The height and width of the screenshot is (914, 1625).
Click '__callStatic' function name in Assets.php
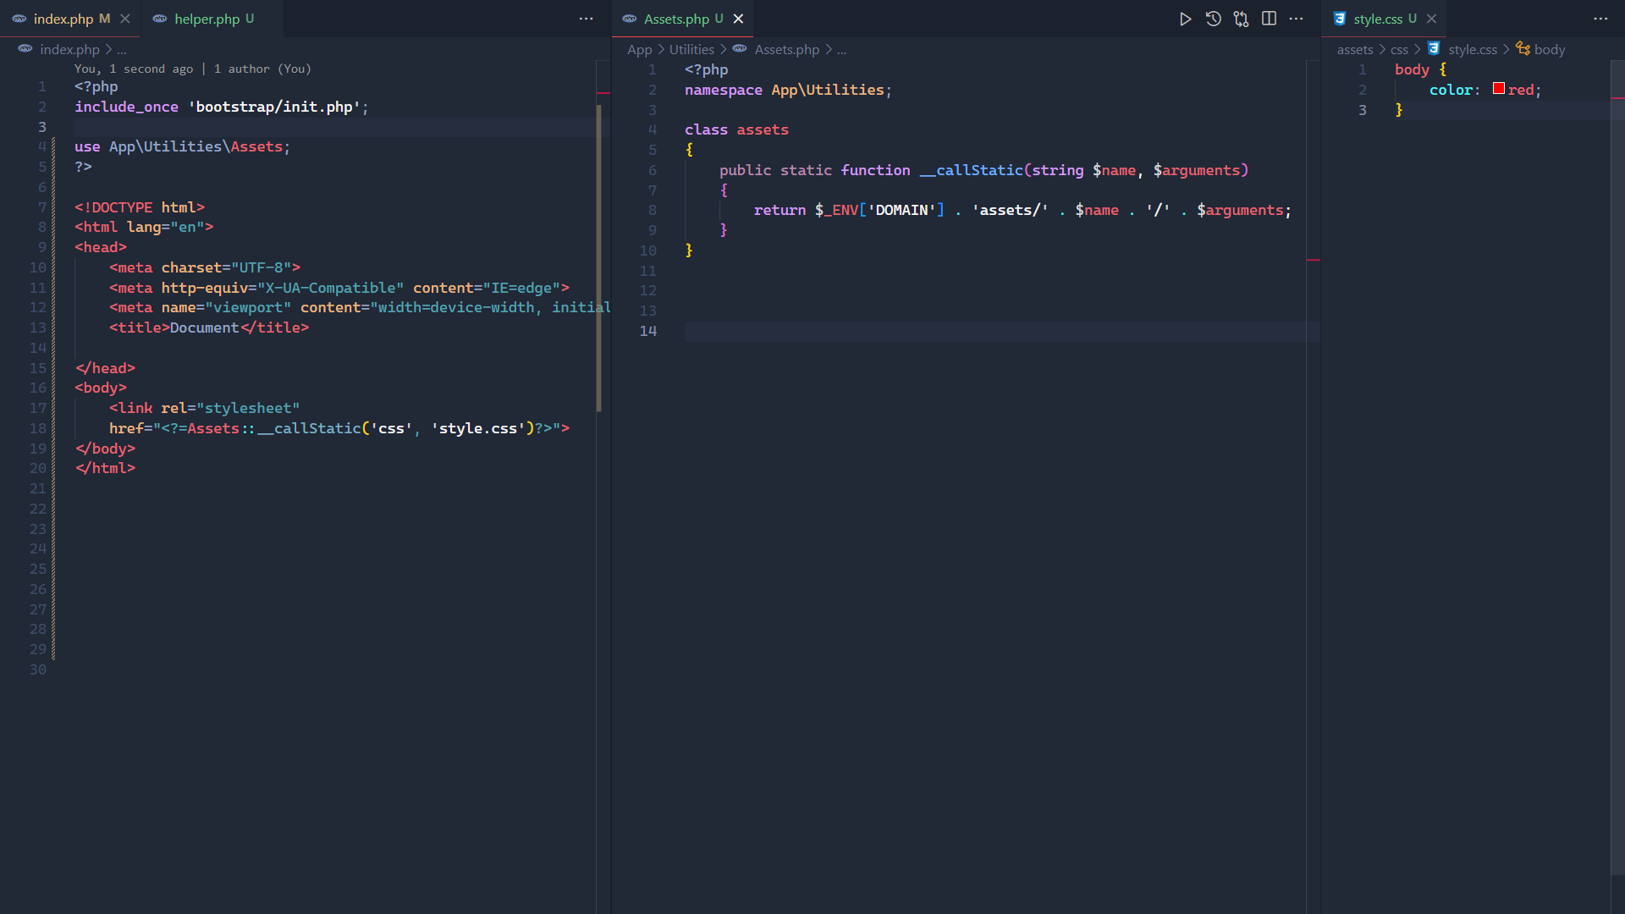[x=971, y=170]
